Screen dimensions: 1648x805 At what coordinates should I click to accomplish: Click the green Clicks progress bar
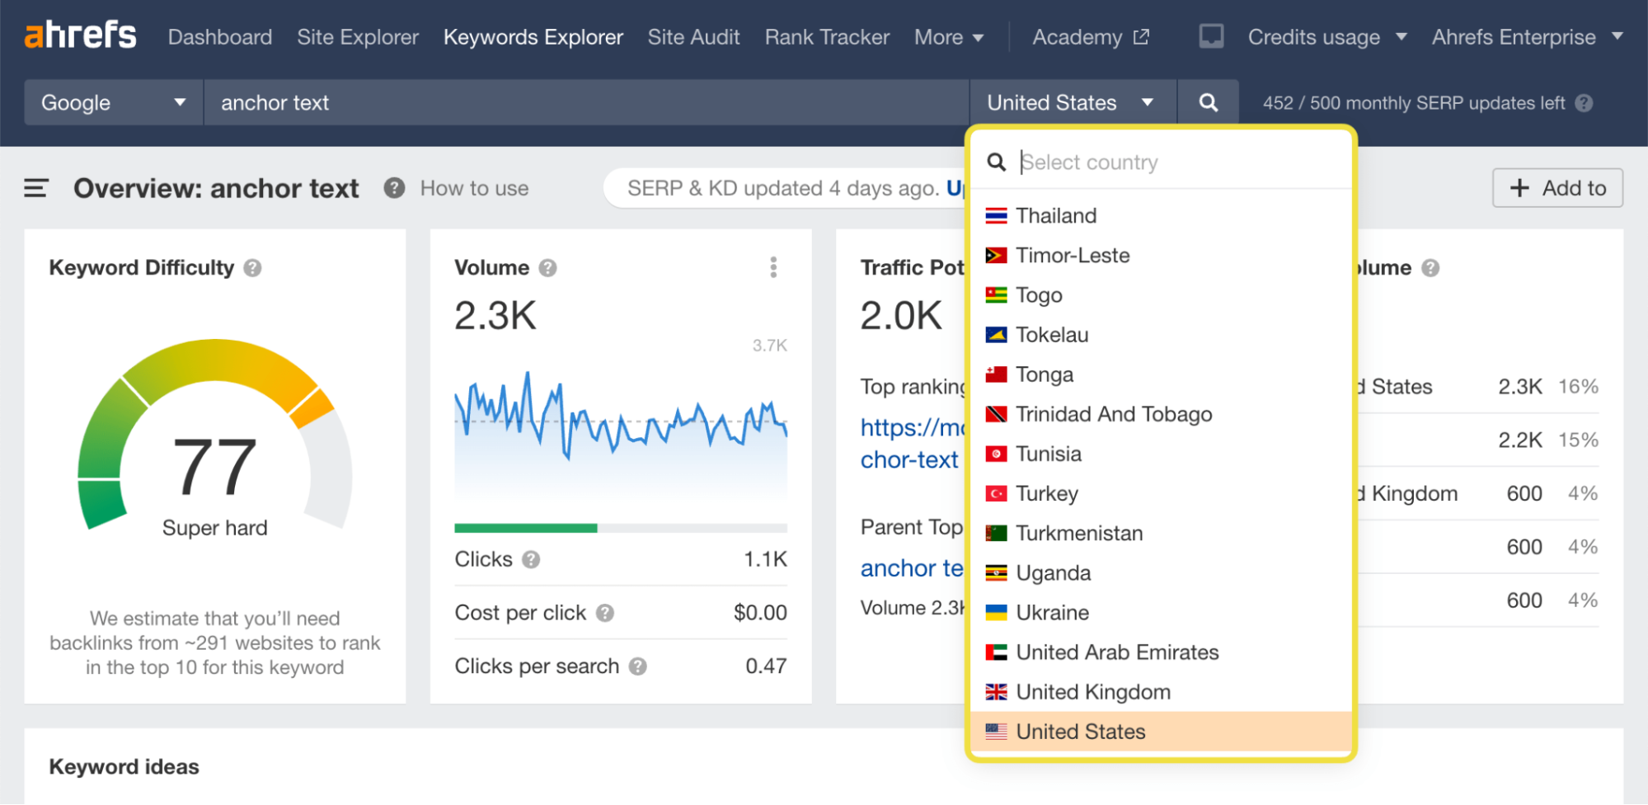pos(524,527)
